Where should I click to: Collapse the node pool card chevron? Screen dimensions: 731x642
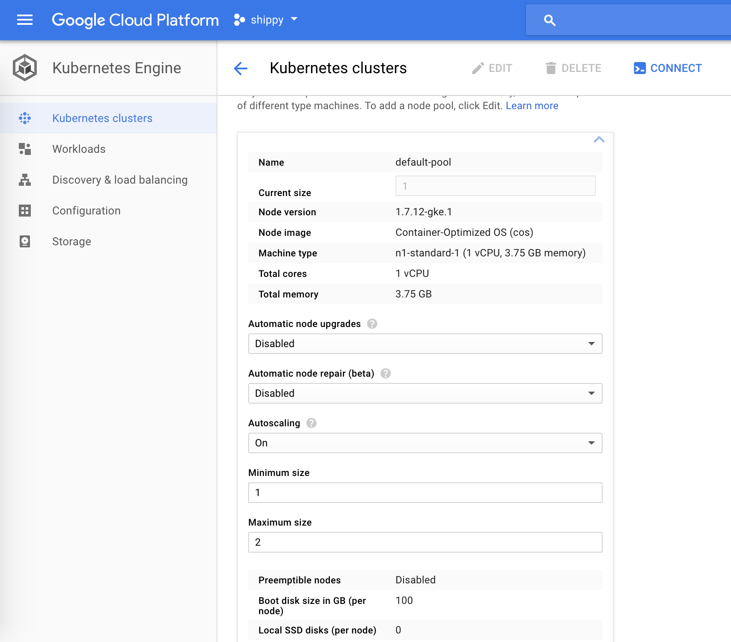599,140
